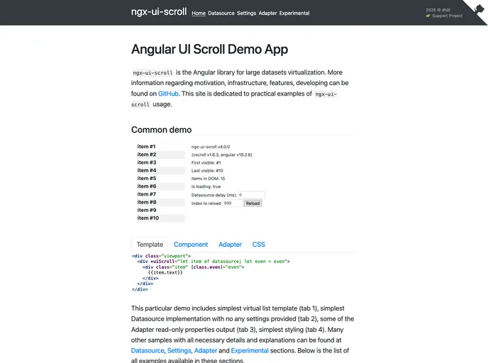
Task: Click the ngx-ui-scroll v4.0.0 version text
Action: pos(211,147)
